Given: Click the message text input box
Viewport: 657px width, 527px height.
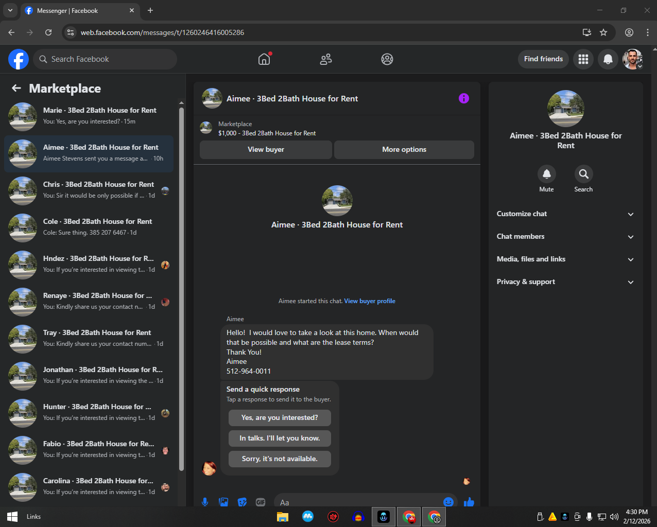Looking at the screenshot, I should [358, 502].
